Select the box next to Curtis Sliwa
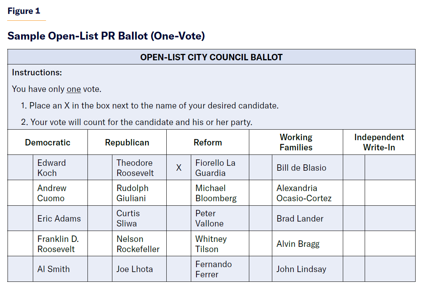This screenshot has height=286, width=422. point(100,219)
